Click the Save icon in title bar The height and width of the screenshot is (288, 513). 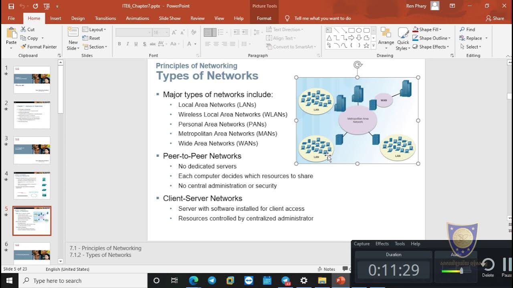[11, 6]
